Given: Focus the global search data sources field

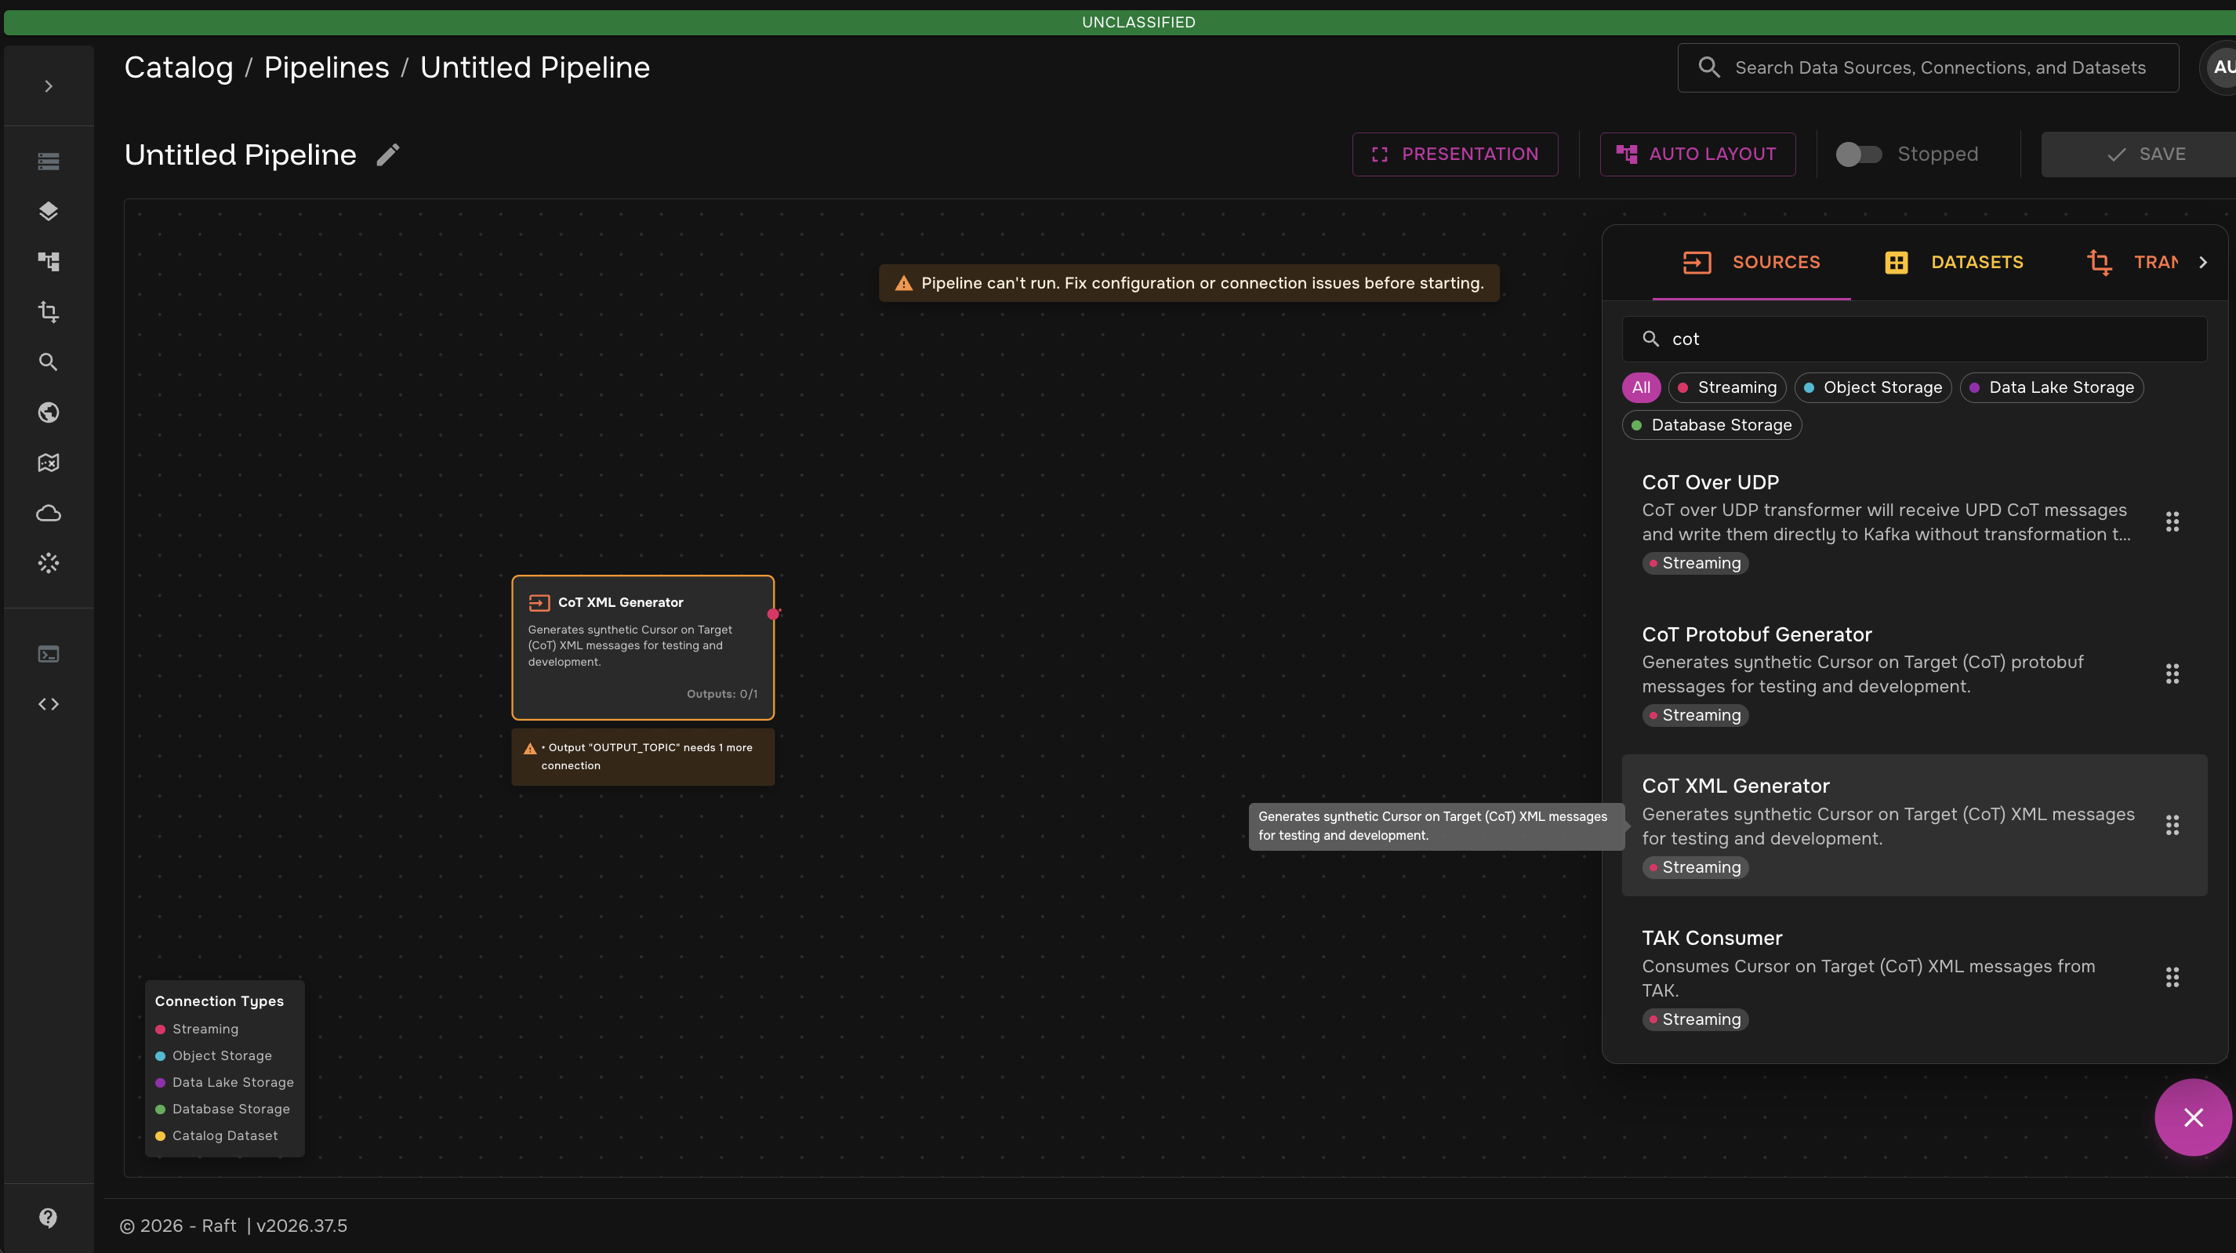Looking at the screenshot, I should 1927,67.
